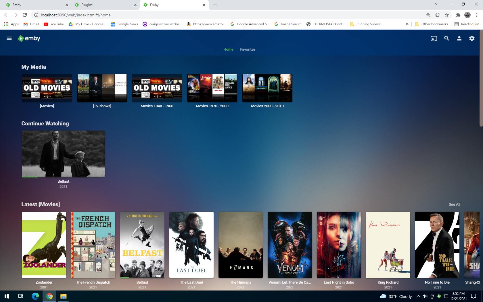
Task: Open craigslist wenatchee bookmark
Action: (x=162, y=24)
